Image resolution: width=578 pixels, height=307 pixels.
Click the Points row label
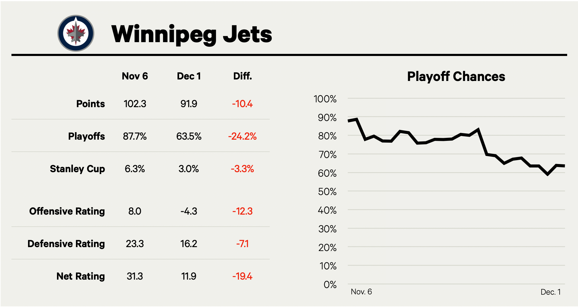(x=90, y=104)
